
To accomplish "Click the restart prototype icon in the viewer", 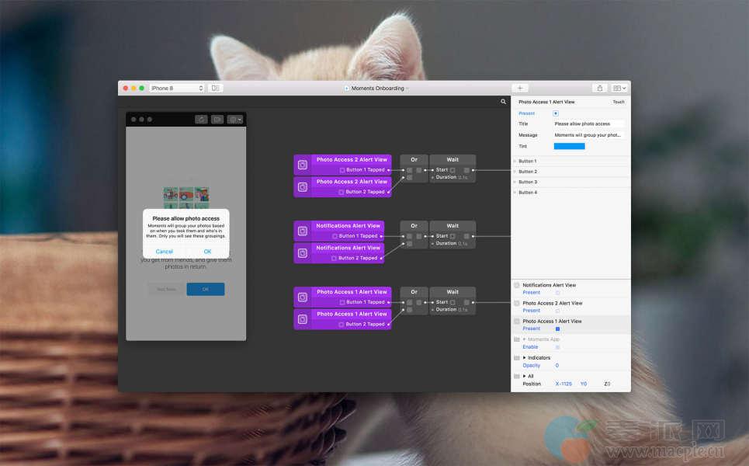I will pos(201,120).
